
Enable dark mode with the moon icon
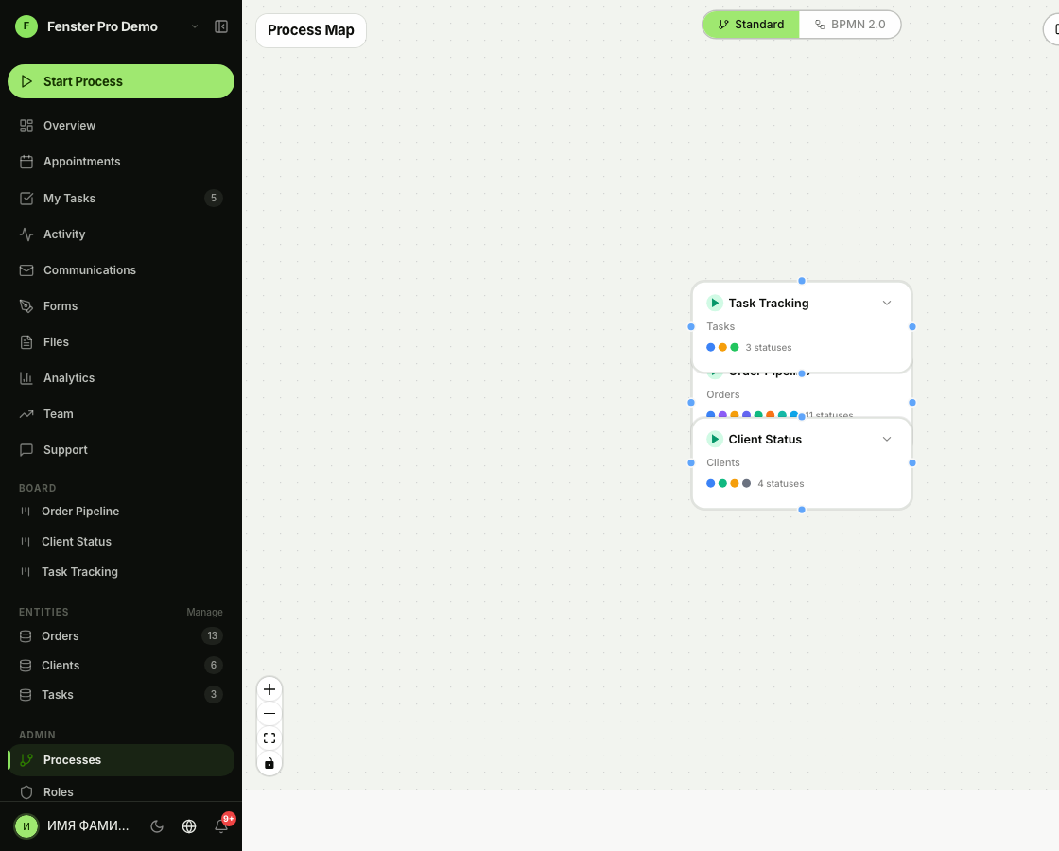pos(157,825)
